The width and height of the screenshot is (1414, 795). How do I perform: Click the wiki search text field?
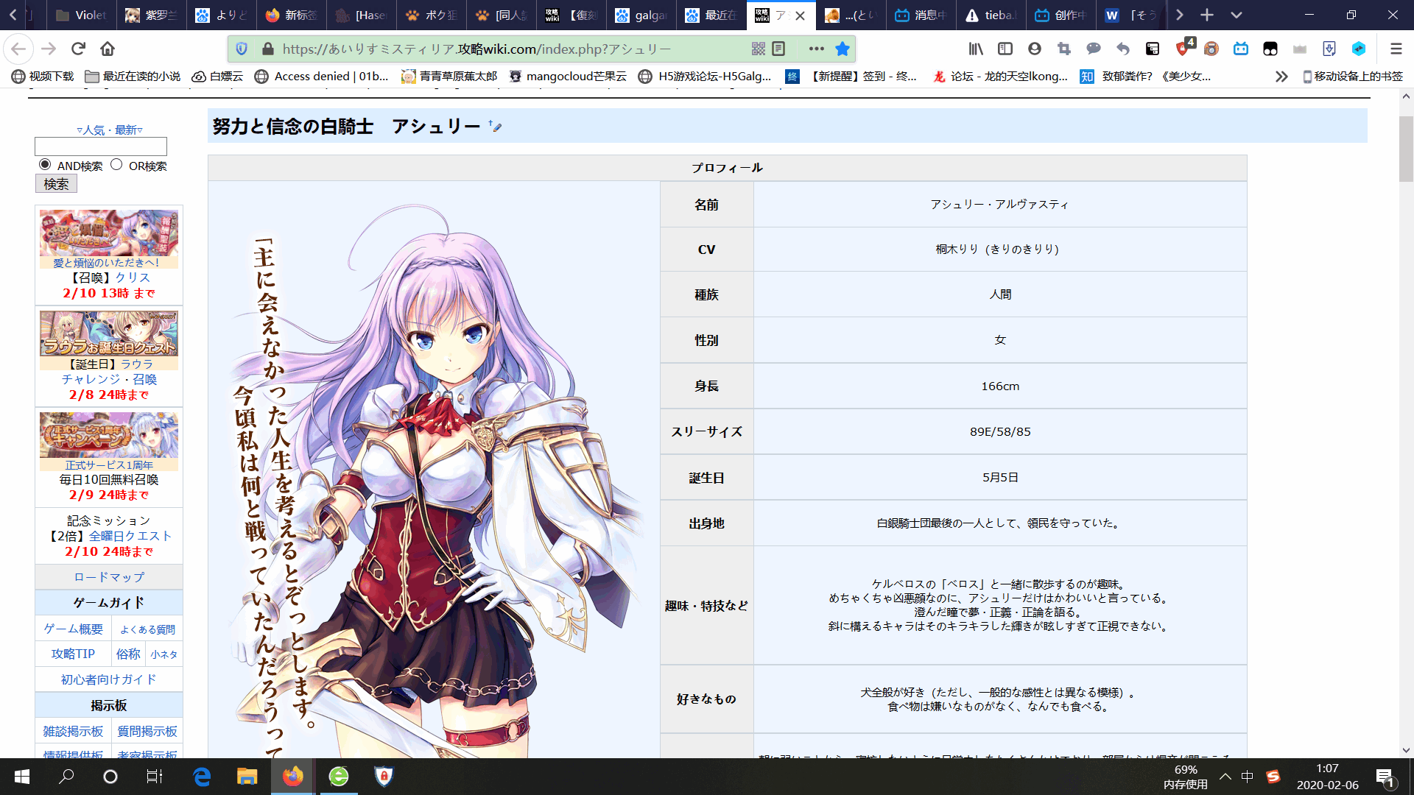click(x=101, y=146)
